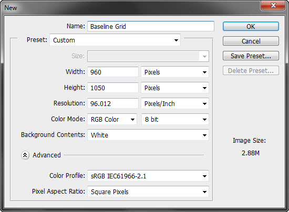Open Background Contents White dropdown
This screenshot has height=212, width=289.
[x=148, y=135]
